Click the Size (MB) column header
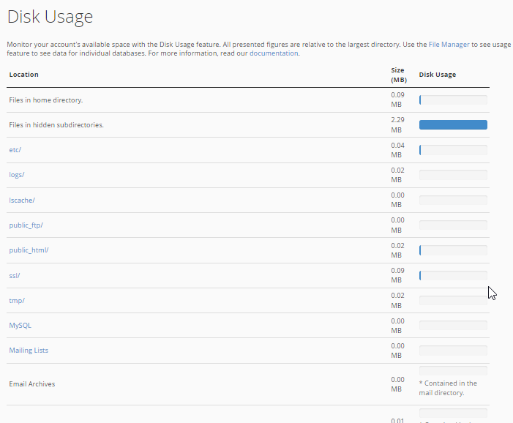Viewport: 513px width, 423px height. coord(399,75)
